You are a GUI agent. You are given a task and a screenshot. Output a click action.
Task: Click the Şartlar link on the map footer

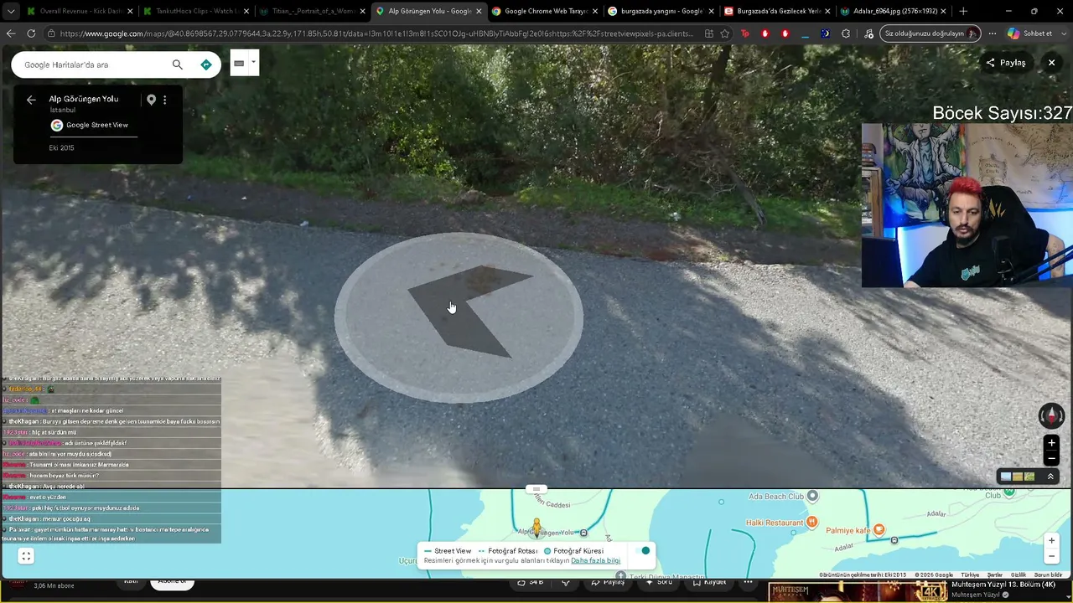pyautogui.click(x=995, y=575)
